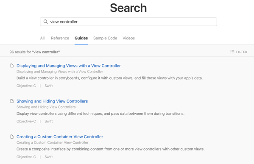Click document icon beside Showing and Hiding

(12, 101)
